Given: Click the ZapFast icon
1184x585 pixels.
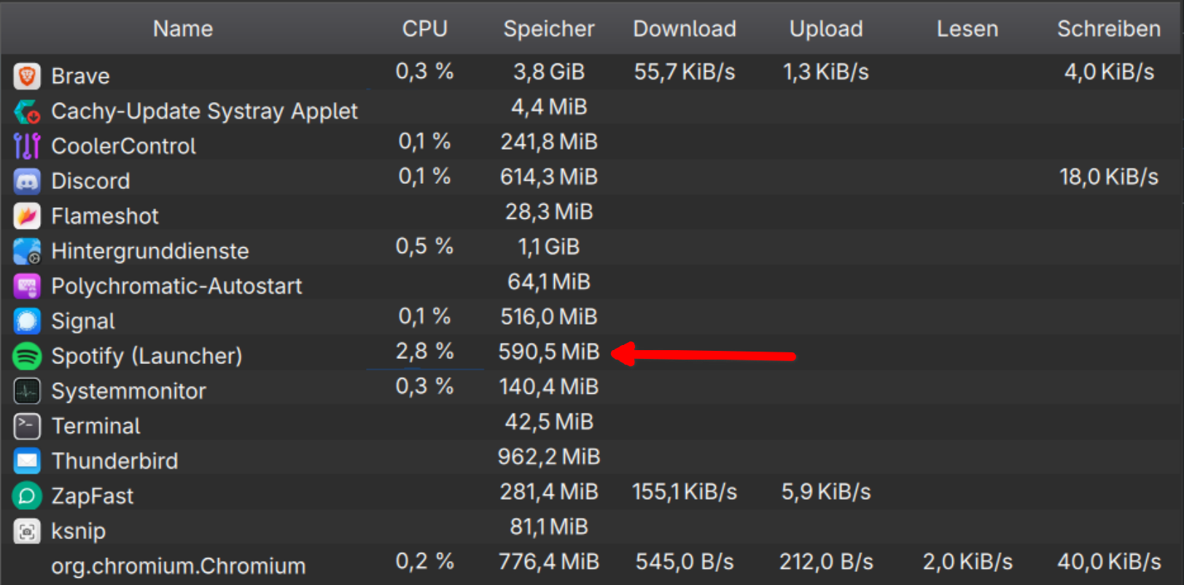Looking at the screenshot, I should pyautogui.click(x=27, y=496).
